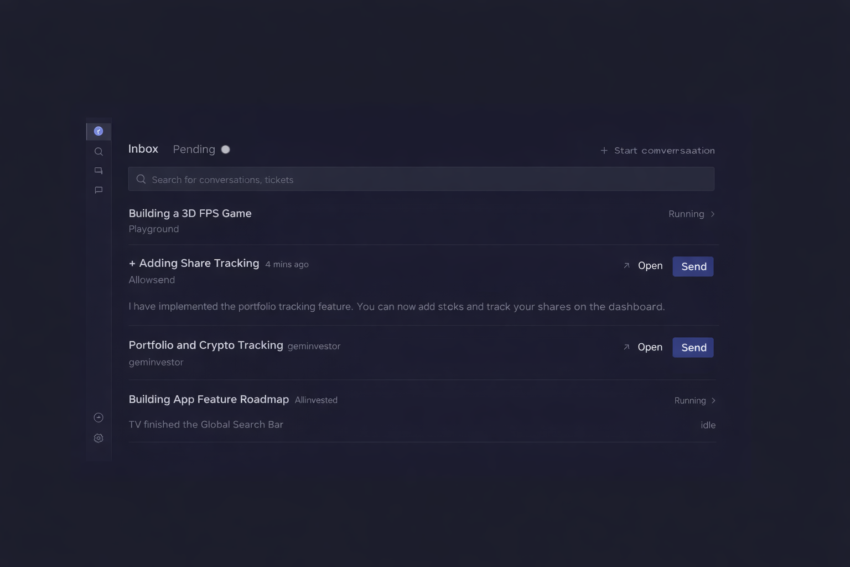Click the arrow icon beside Adding Share Tracking Open

click(626, 266)
